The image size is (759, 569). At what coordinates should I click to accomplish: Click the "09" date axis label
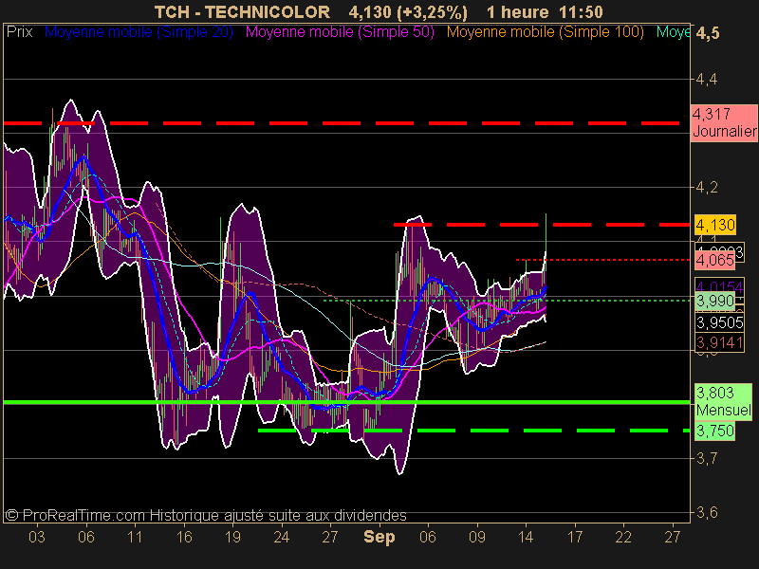477,537
